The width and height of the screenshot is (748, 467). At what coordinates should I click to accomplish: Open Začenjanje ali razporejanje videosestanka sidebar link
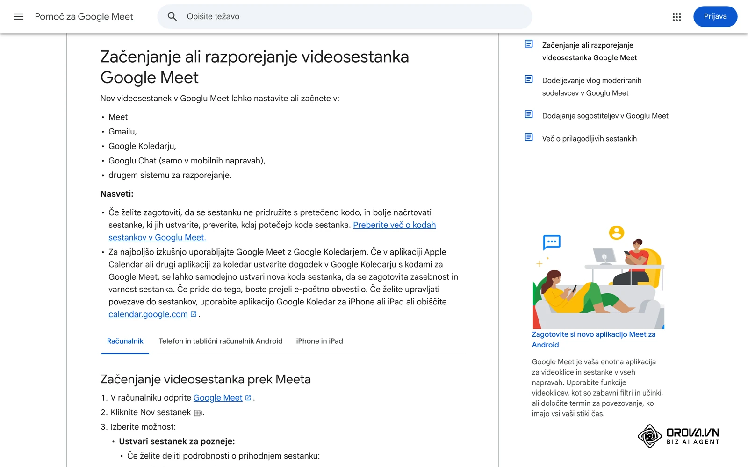pos(590,51)
